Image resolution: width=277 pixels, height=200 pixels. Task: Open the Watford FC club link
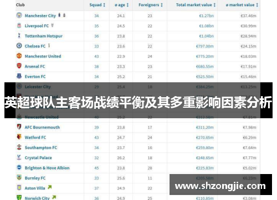coord(35,138)
